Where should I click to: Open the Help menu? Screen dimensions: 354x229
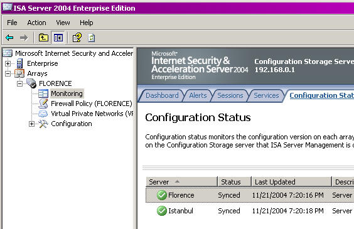pyautogui.click(x=86, y=23)
